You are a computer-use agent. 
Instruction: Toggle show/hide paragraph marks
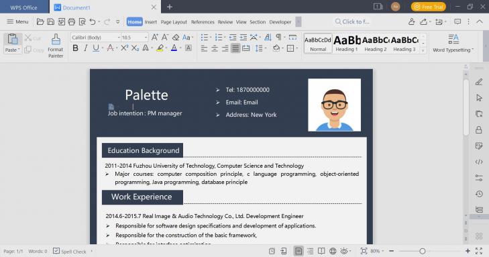[x=278, y=38]
